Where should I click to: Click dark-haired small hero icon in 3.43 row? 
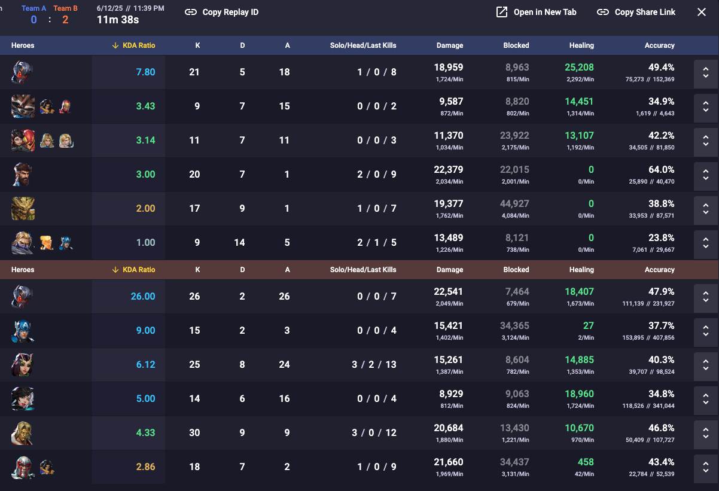click(x=47, y=106)
